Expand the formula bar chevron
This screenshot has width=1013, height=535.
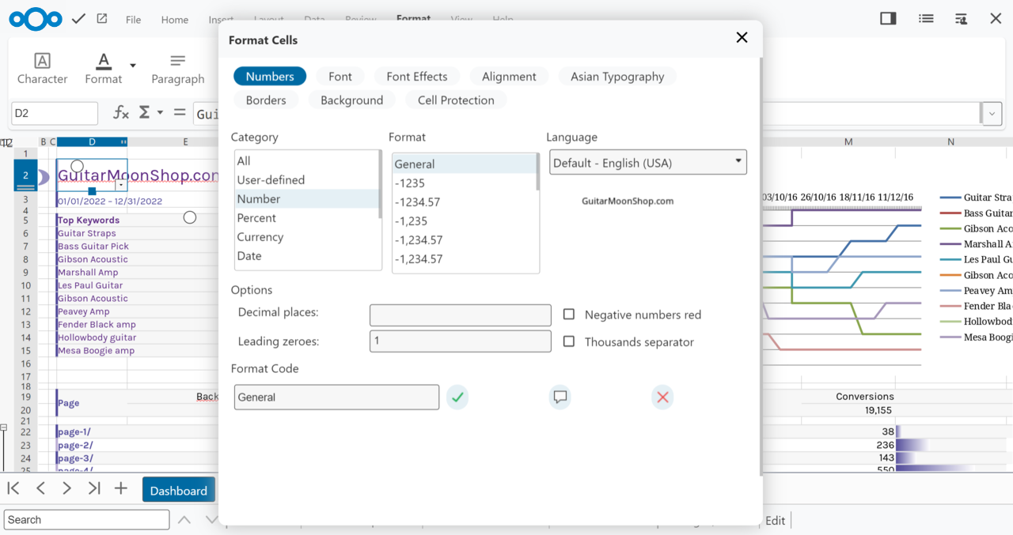click(x=992, y=114)
